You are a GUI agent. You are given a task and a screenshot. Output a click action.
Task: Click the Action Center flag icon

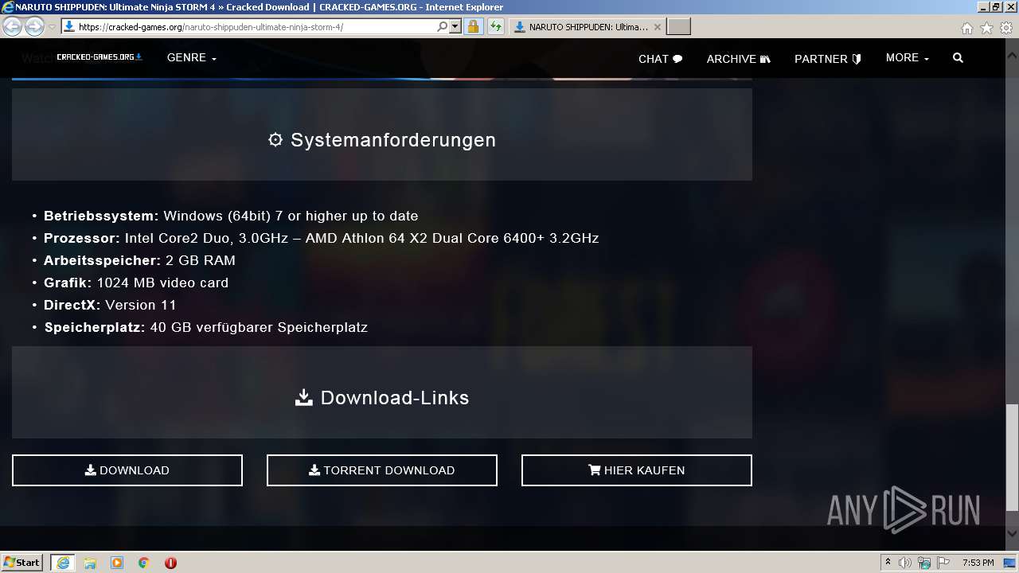click(x=943, y=563)
